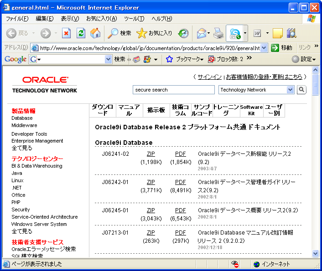Screen dimensions: 322x271
Task: Click the Google toolbar logo
Action: (16, 59)
